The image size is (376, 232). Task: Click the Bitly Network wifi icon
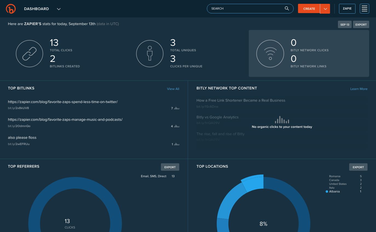click(x=270, y=54)
